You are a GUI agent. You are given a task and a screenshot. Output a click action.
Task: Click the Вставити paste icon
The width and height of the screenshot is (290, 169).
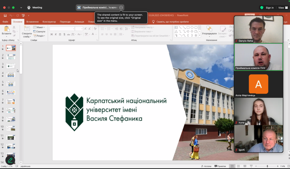[x=7, y=29]
